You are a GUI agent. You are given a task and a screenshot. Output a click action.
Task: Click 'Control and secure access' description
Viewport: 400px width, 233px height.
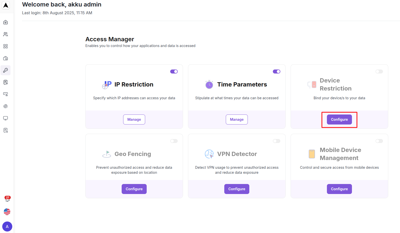click(x=339, y=167)
